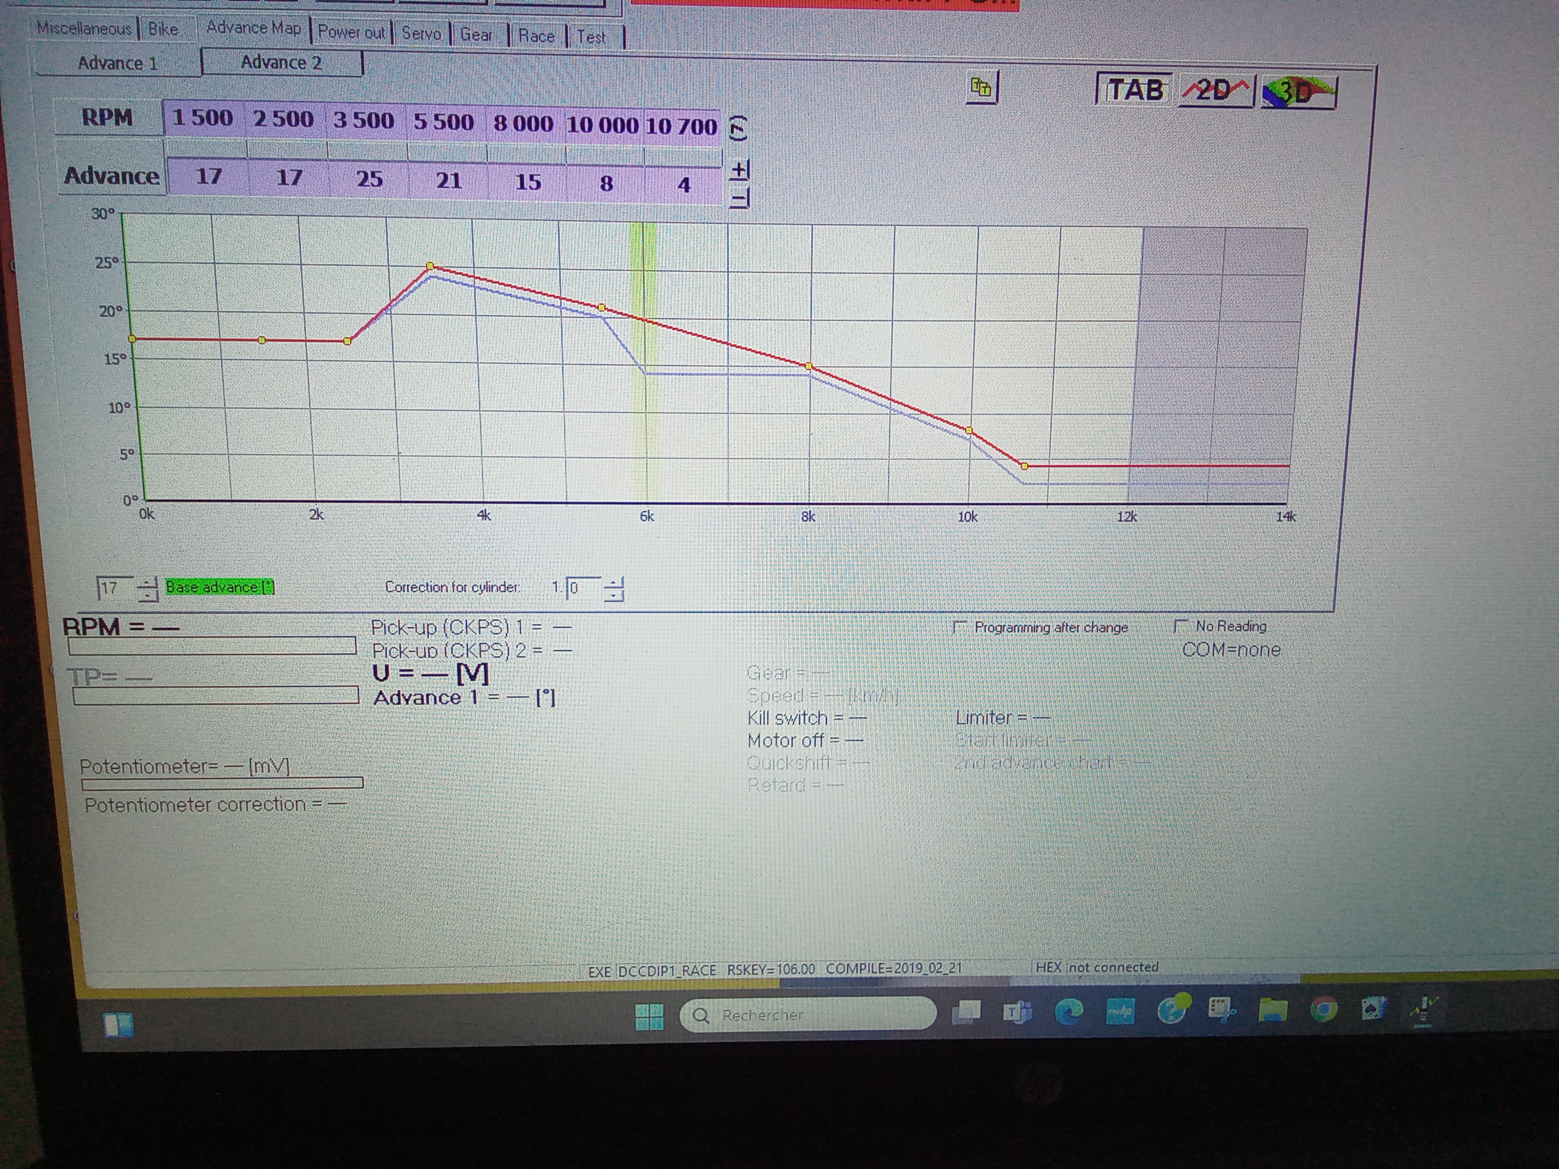Select the advance cell showing 15
Image resolution: width=1559 pixels, height=1169 pixels.
(528, 182)
